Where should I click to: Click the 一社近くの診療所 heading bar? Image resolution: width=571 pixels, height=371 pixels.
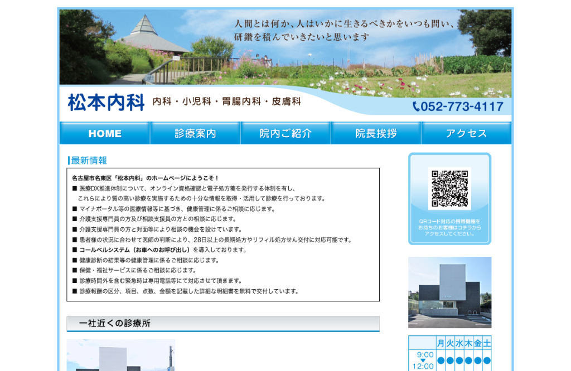[223, 324]
